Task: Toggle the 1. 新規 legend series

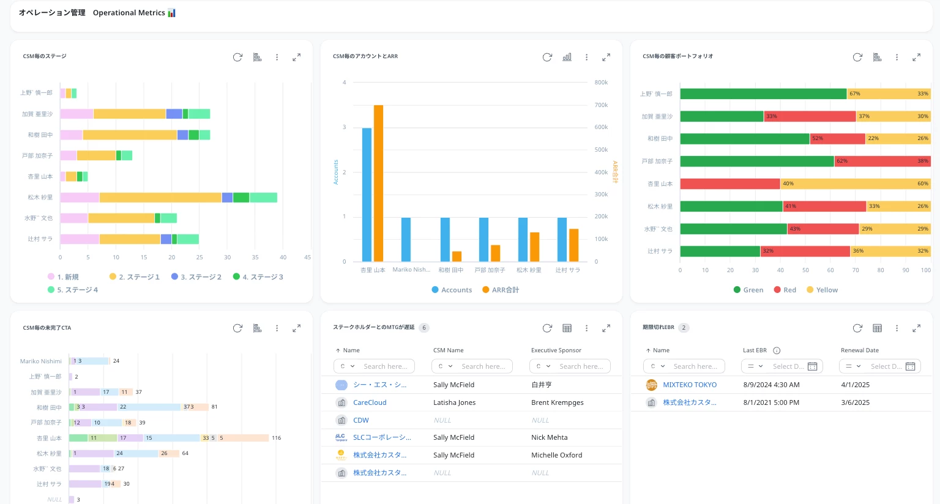Action: tap(63, 277)
